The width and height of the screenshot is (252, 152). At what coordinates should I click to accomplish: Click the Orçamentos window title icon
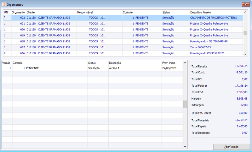(x=4, y=4)
